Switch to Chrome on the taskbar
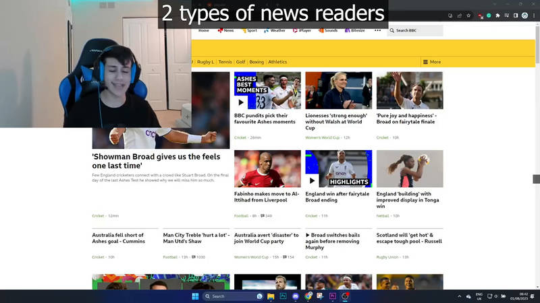The height and width of the screenshot is (303, 540). click(308, 296)
